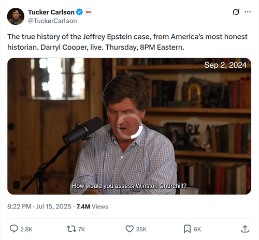259x240 pixels.
Task: Click the 8:22 PM Jul 15, 2025 timestamp
Action: (39, 206)
